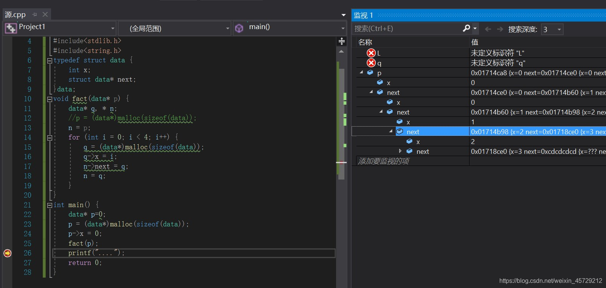Image resolution: width=606 pixels, height=288 pixels.
Task: Click the printf("....") code line
Action: (96, 253)
